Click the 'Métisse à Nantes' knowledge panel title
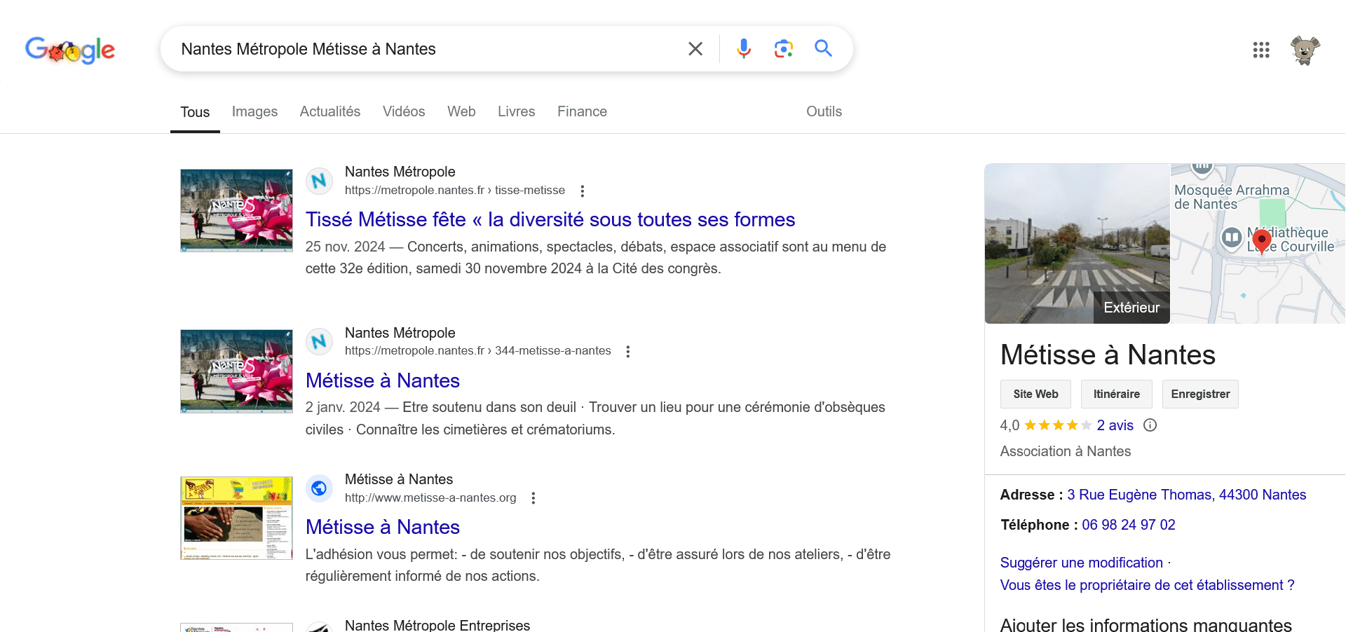The width and height of the screenshot is (1346, 632). (x=1108, y=355)
